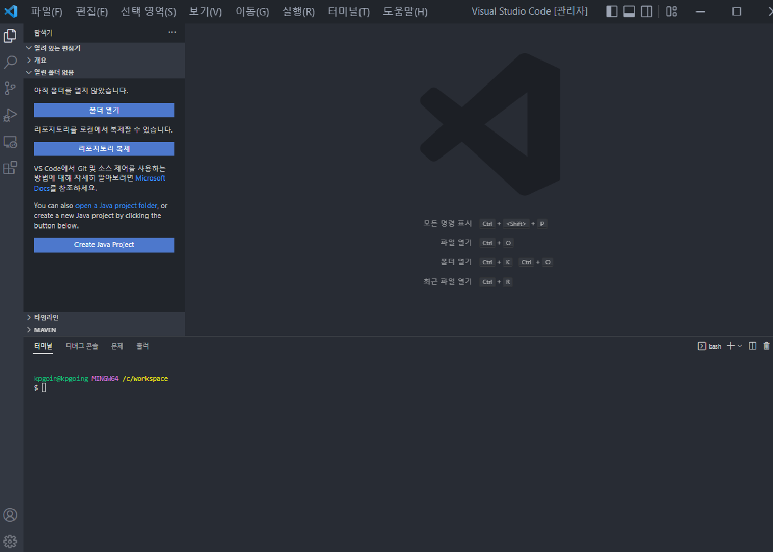The height and width of the screenshot is (552, 773).
Task: Click the 폴더 열기 shortcut label in editor area
Action: 456,262
